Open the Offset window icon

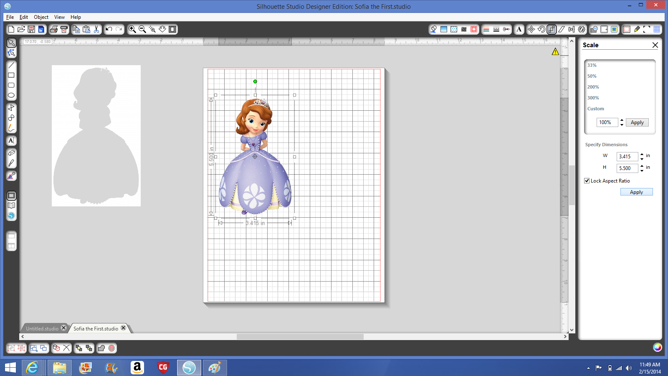pos(604,29)
